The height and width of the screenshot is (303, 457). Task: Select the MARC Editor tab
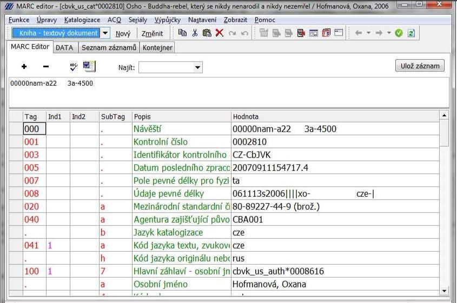30,47
